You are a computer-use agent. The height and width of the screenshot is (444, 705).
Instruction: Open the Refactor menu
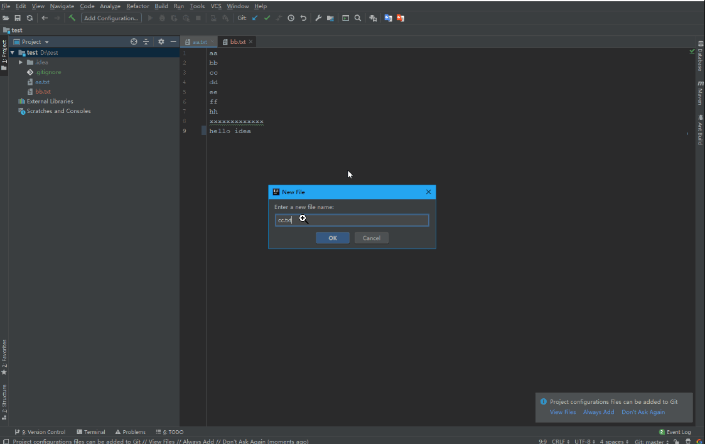coord(137,6)
